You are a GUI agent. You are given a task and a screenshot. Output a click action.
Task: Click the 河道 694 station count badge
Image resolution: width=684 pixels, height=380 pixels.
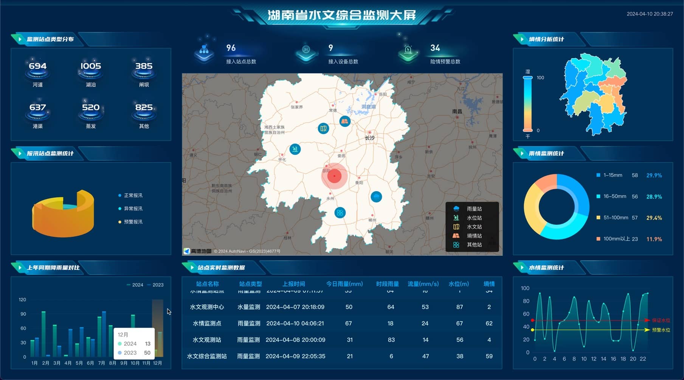point(38,73)
